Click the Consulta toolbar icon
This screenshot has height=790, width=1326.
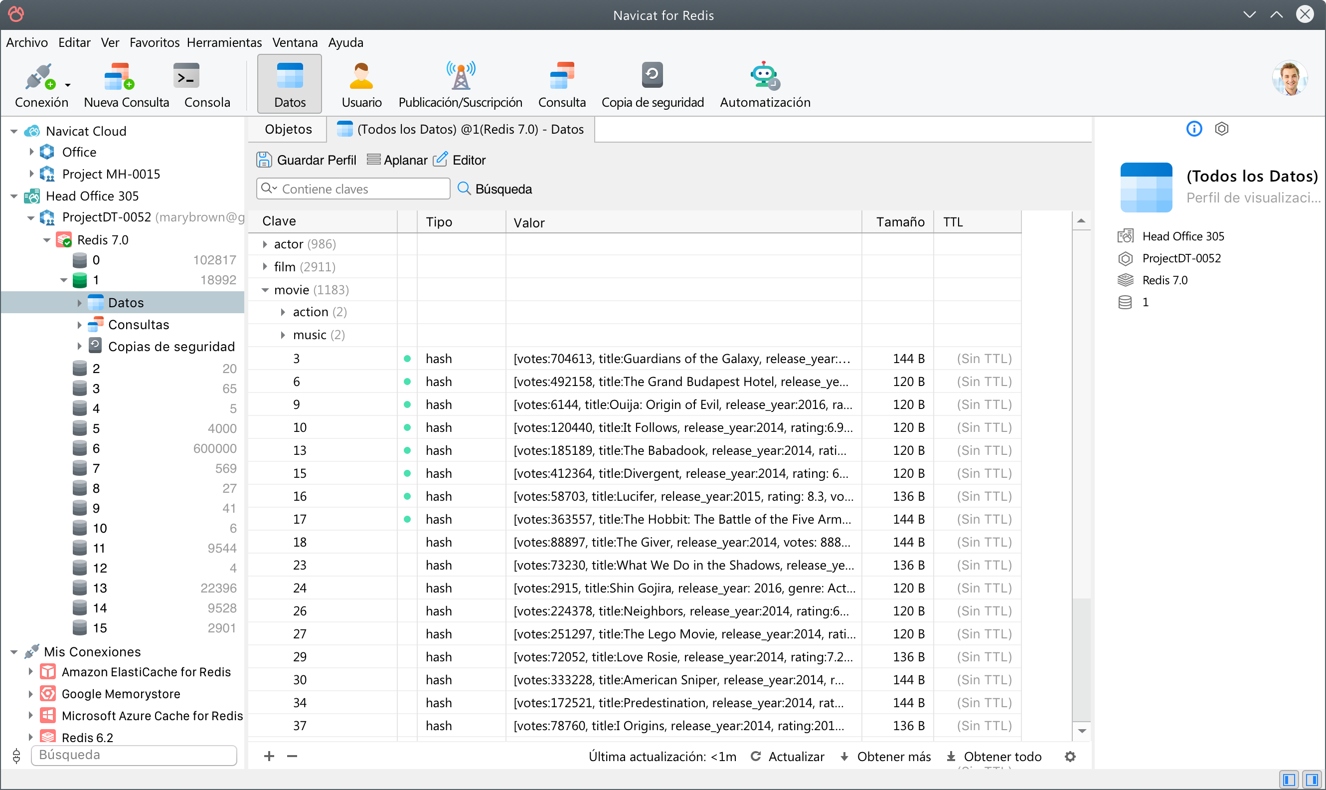561,76
